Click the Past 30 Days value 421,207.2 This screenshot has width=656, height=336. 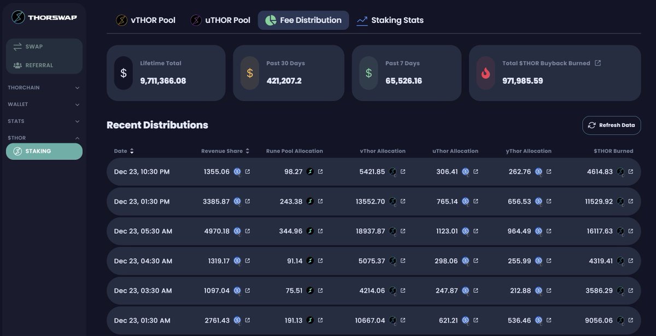[284, 81]
